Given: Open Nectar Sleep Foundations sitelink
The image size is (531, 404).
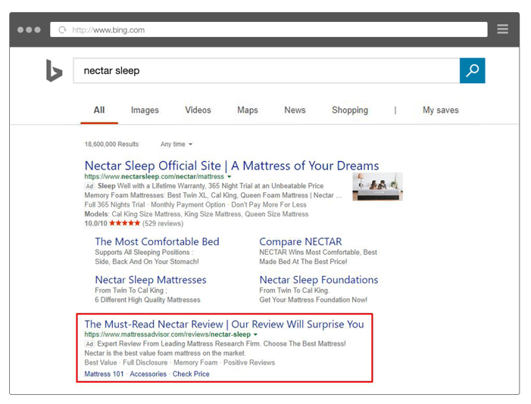Looking at the screenshot, I should (319, 280).
